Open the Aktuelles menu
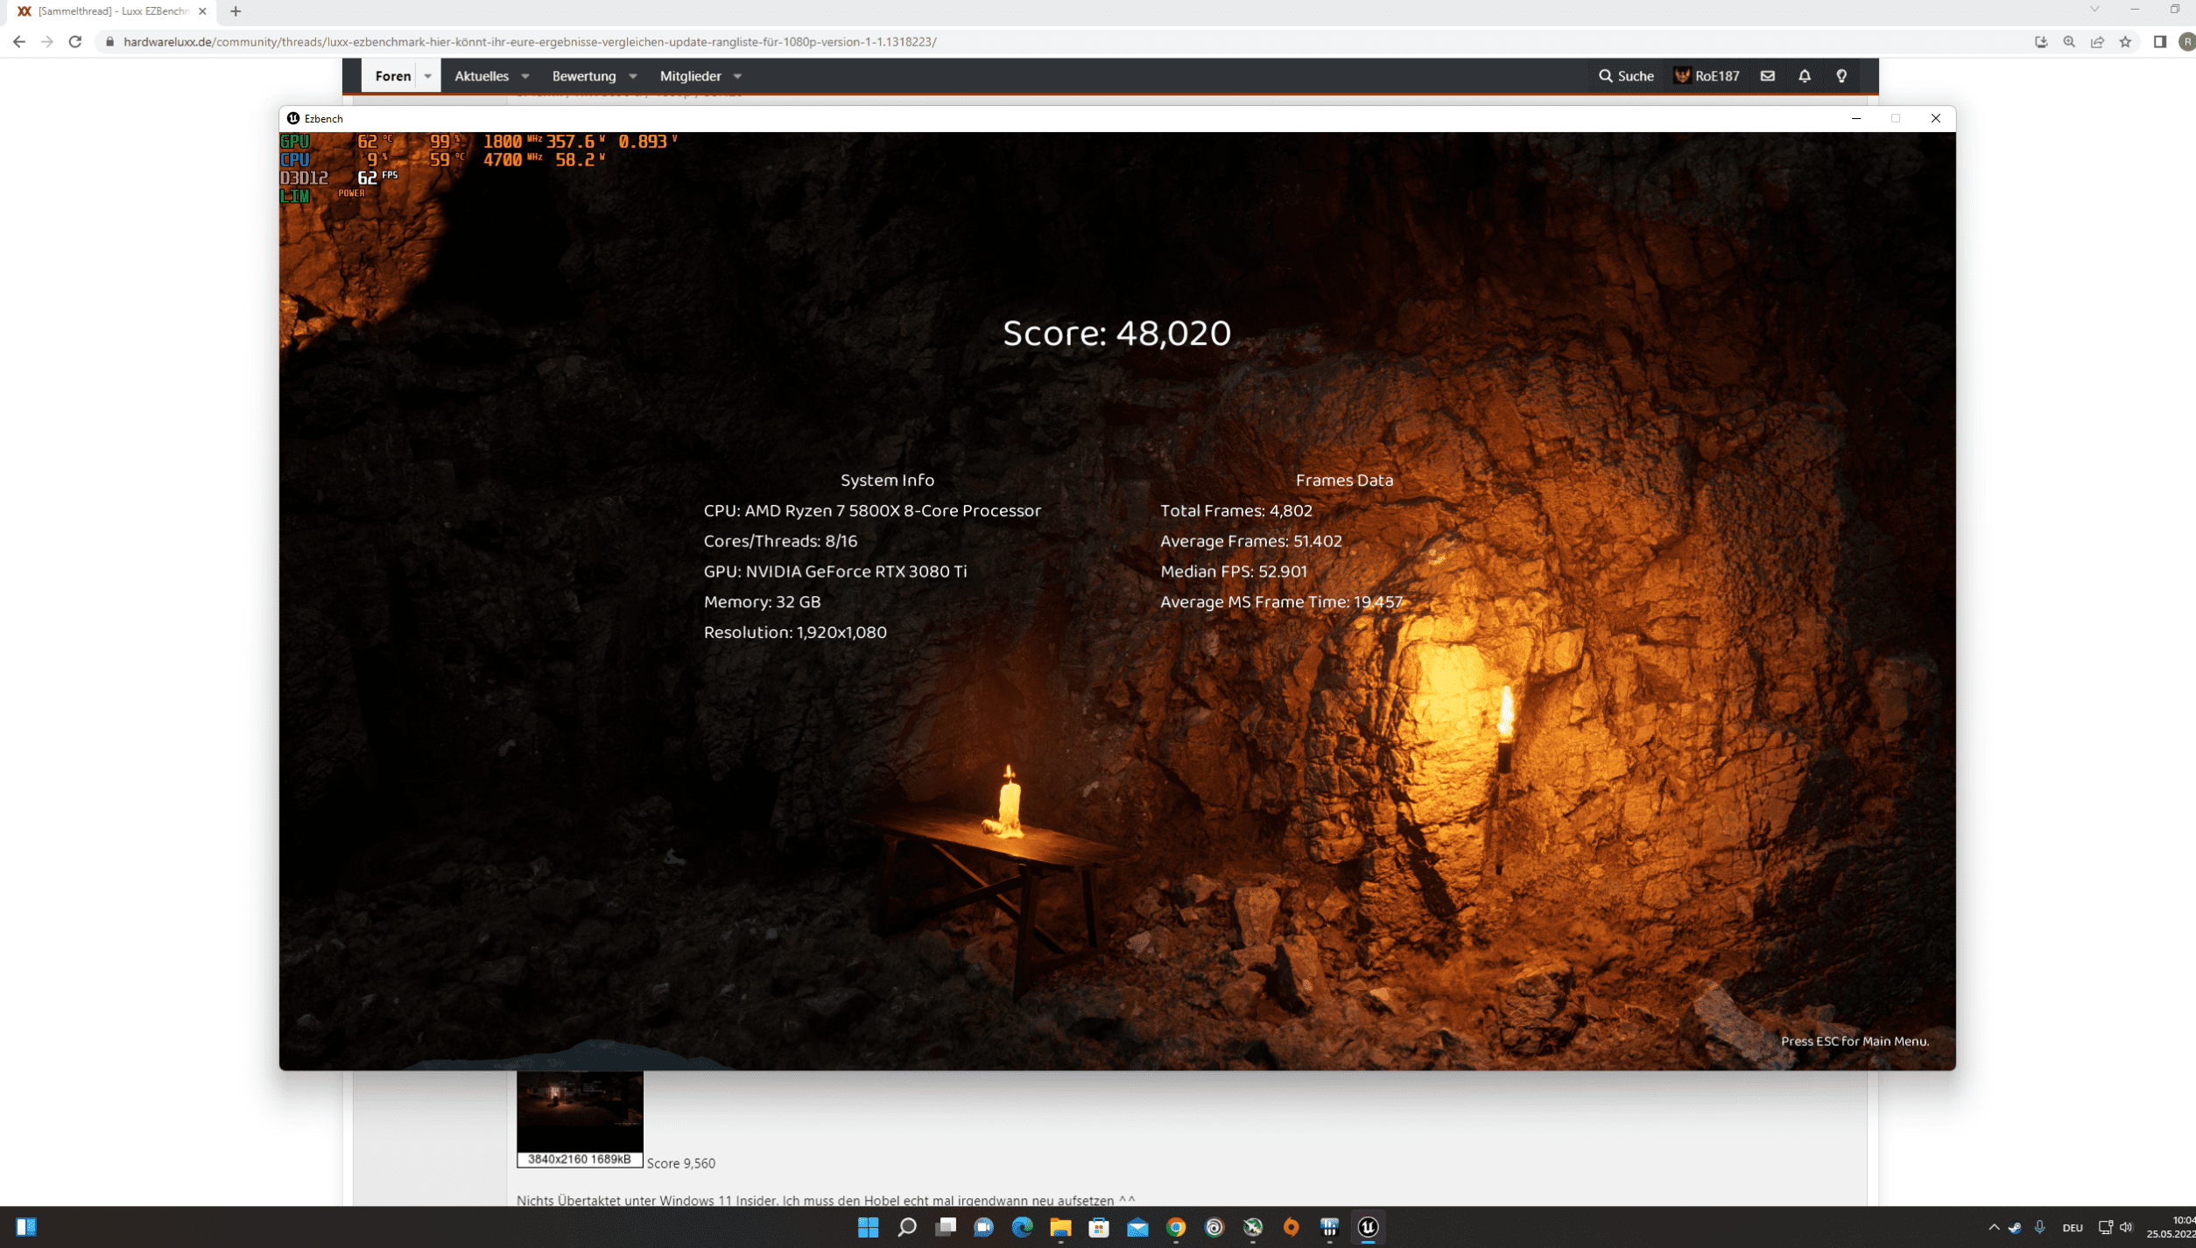The image size is (2196, 1248). coord(481,76)
